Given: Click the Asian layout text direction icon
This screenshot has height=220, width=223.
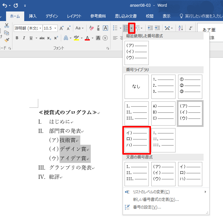Looking at the screenshot, I should click(169, 28).
